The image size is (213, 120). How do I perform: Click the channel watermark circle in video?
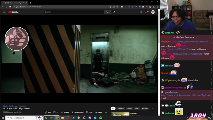pos(17,39)
